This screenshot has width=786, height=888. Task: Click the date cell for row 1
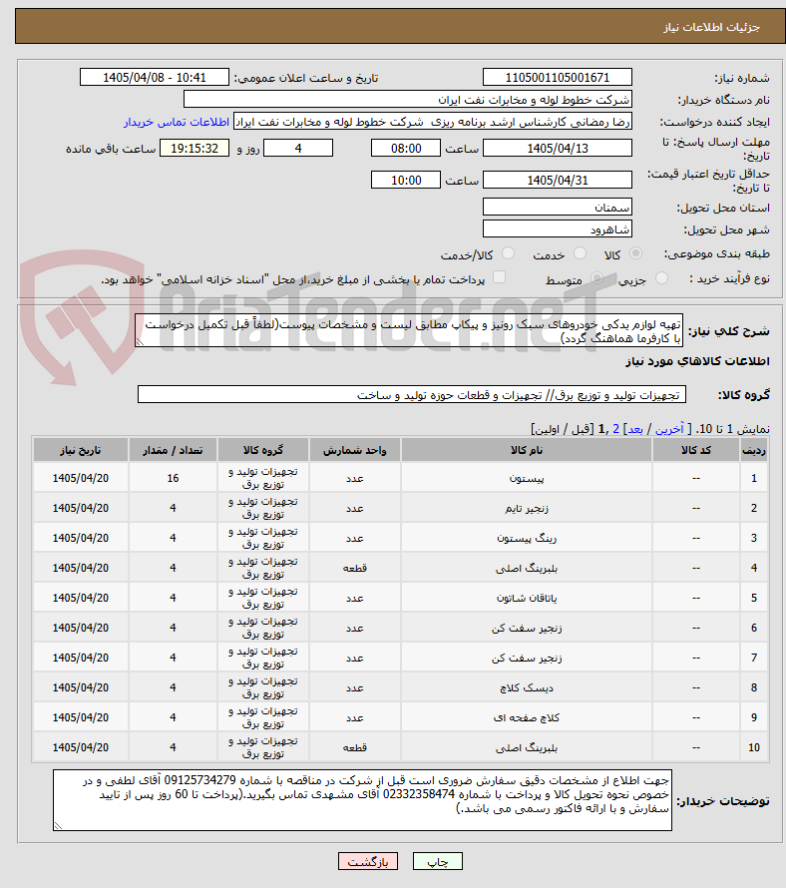[x=81, y=478]
